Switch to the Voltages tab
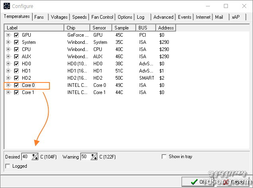The height and width of the screenshot is (188, 253). point(59,17)
